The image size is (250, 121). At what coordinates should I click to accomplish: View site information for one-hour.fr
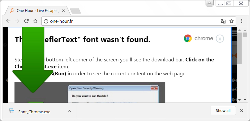46,21
